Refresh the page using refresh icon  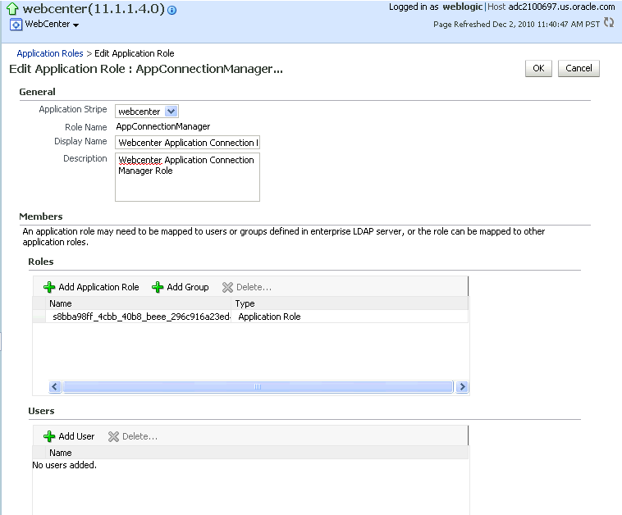point(609,23)
